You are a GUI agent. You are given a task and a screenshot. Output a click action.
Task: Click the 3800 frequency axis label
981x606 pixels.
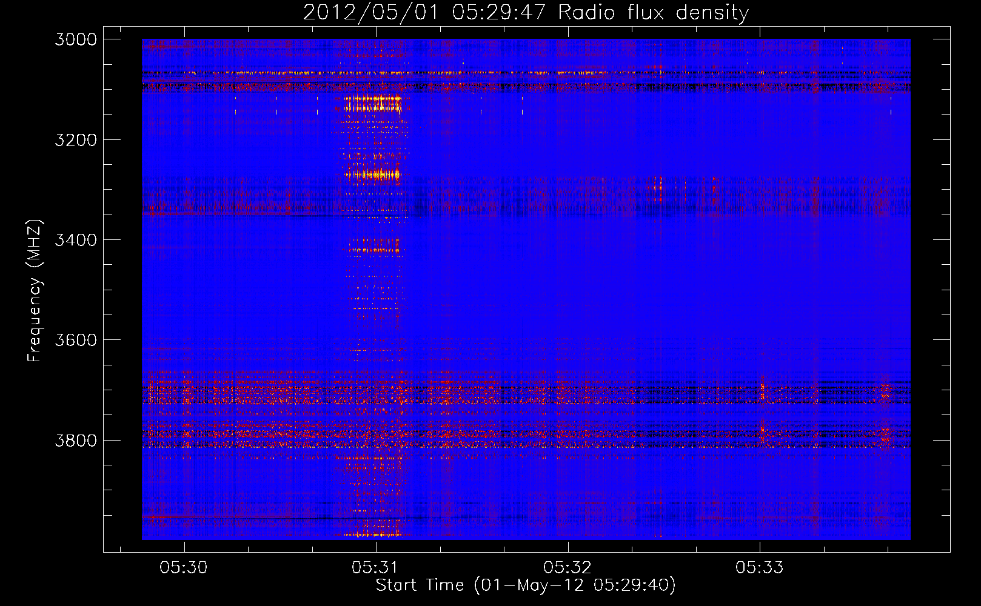[76, 440]
